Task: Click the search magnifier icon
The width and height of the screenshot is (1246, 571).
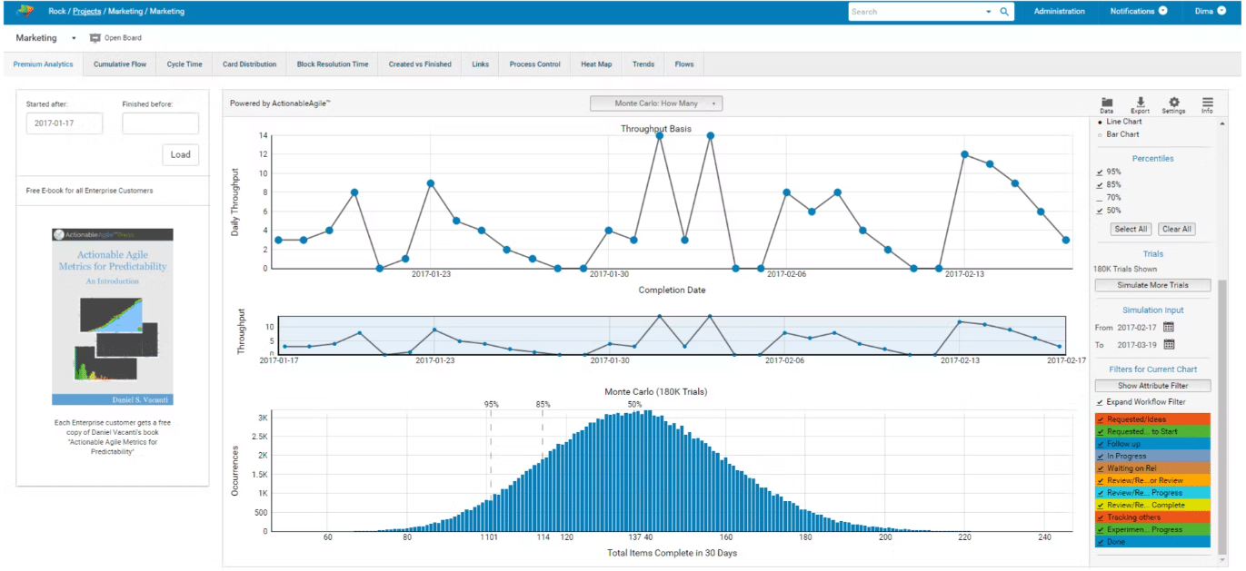Action: coord(1004,12)
